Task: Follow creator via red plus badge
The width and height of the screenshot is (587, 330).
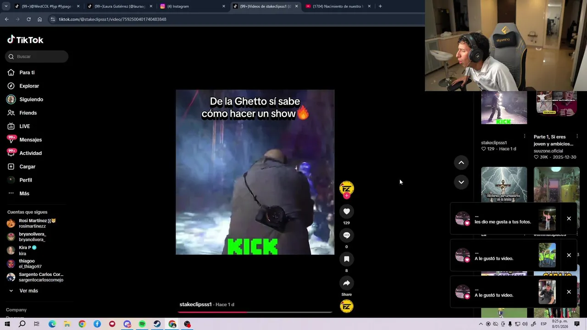Action: coord(346,196)
